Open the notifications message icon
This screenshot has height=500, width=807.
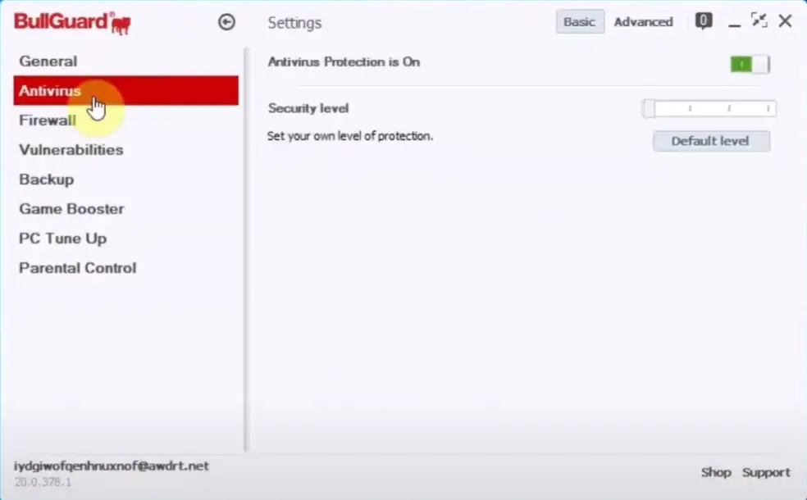pos(703,21)
